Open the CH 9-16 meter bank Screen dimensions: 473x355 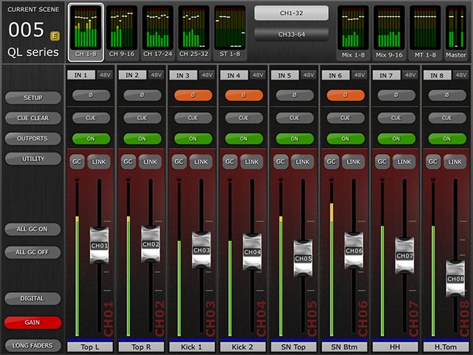(x=122, y=33)
